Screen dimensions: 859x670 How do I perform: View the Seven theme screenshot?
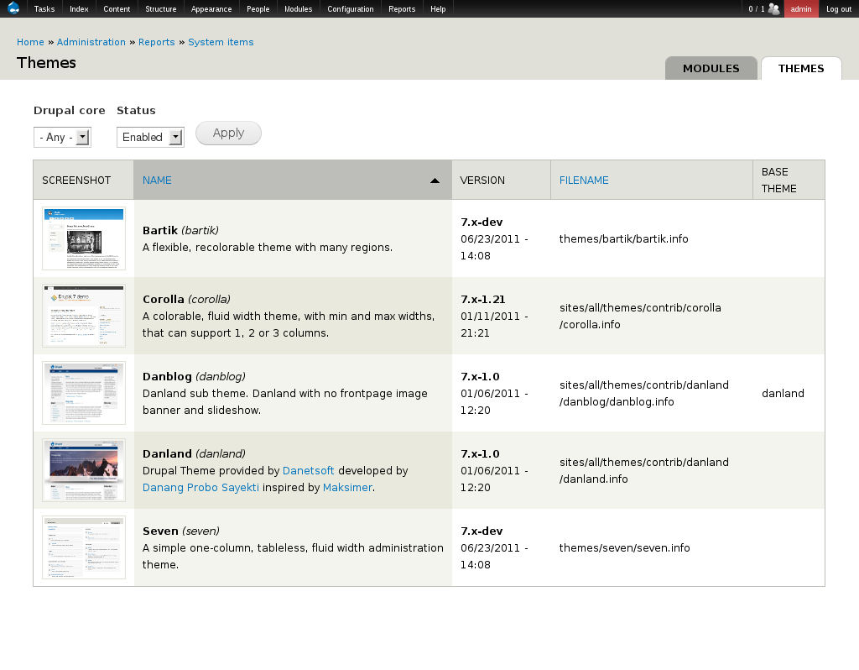[83, 547]
